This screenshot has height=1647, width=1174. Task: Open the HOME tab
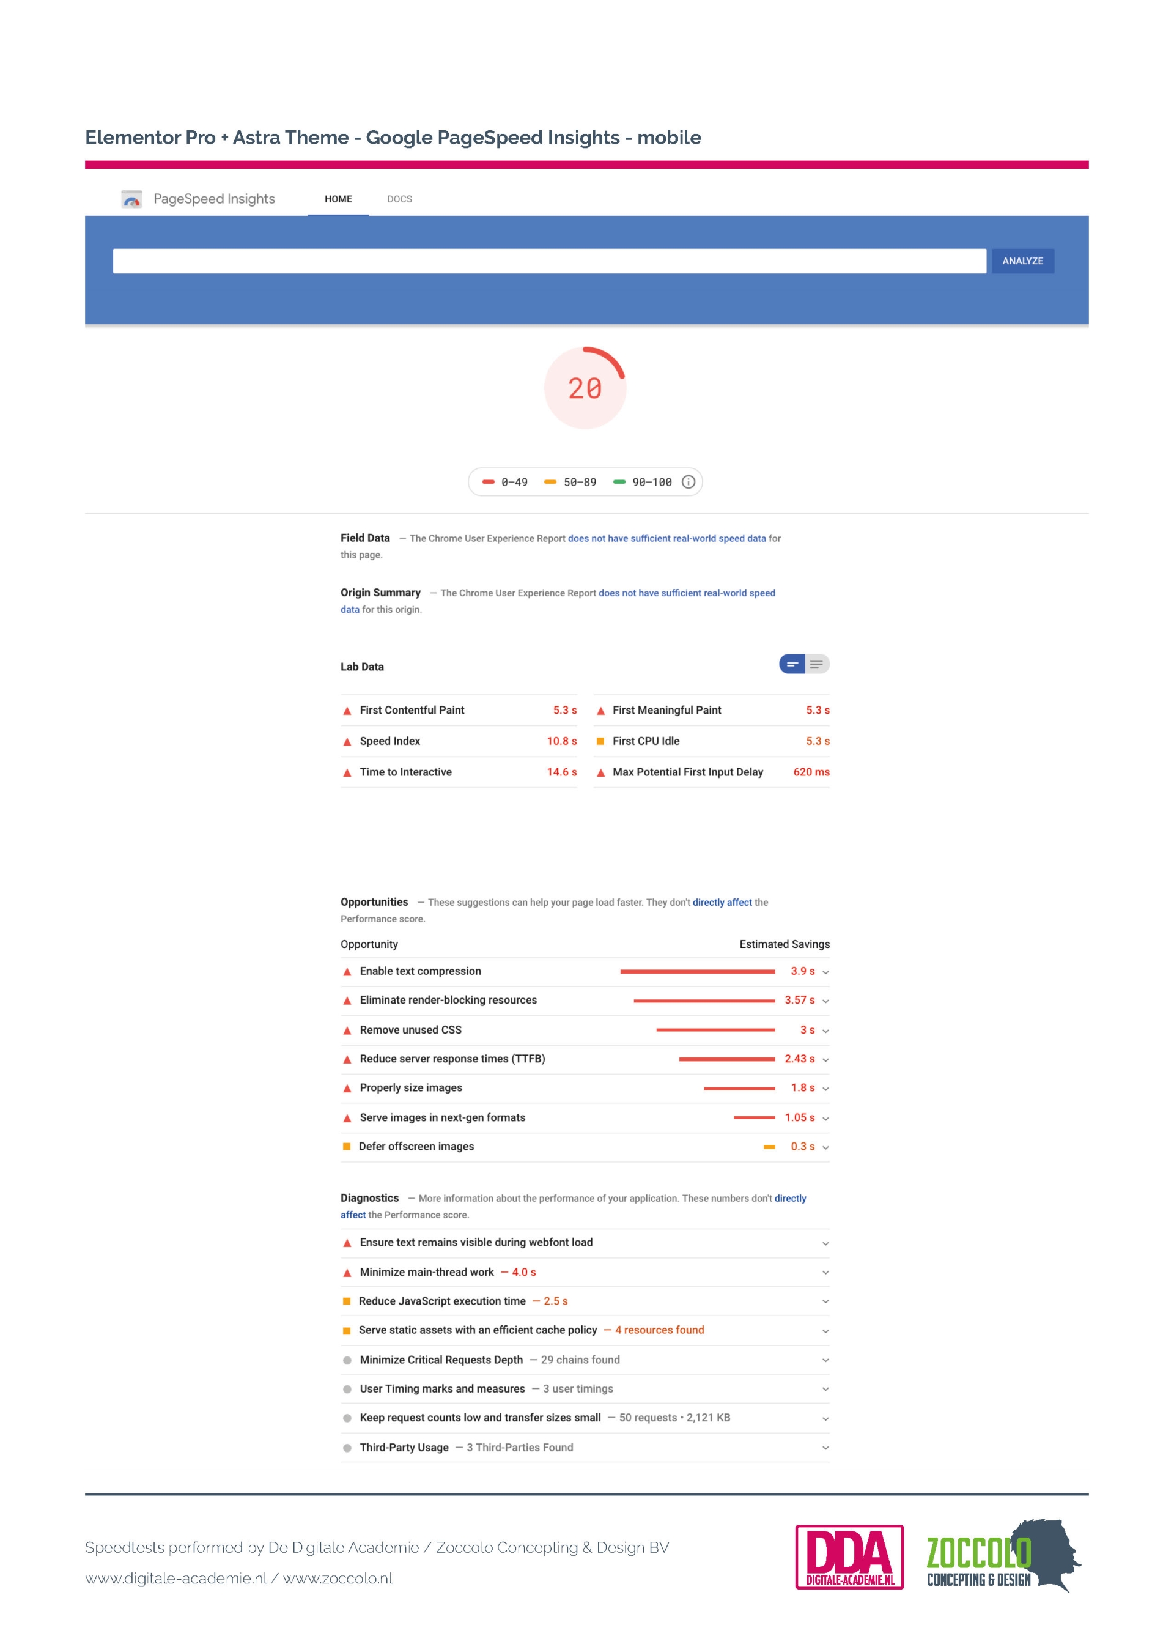(x=338, y=199)
